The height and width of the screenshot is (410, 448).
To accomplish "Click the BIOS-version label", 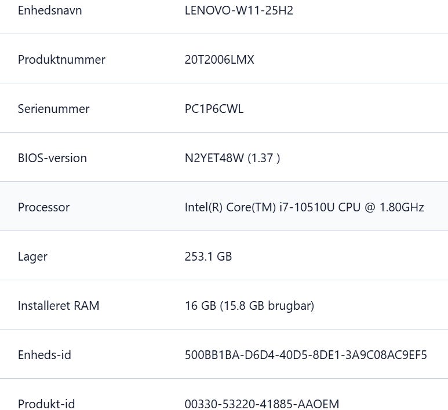I will click(x=52, y=158).
